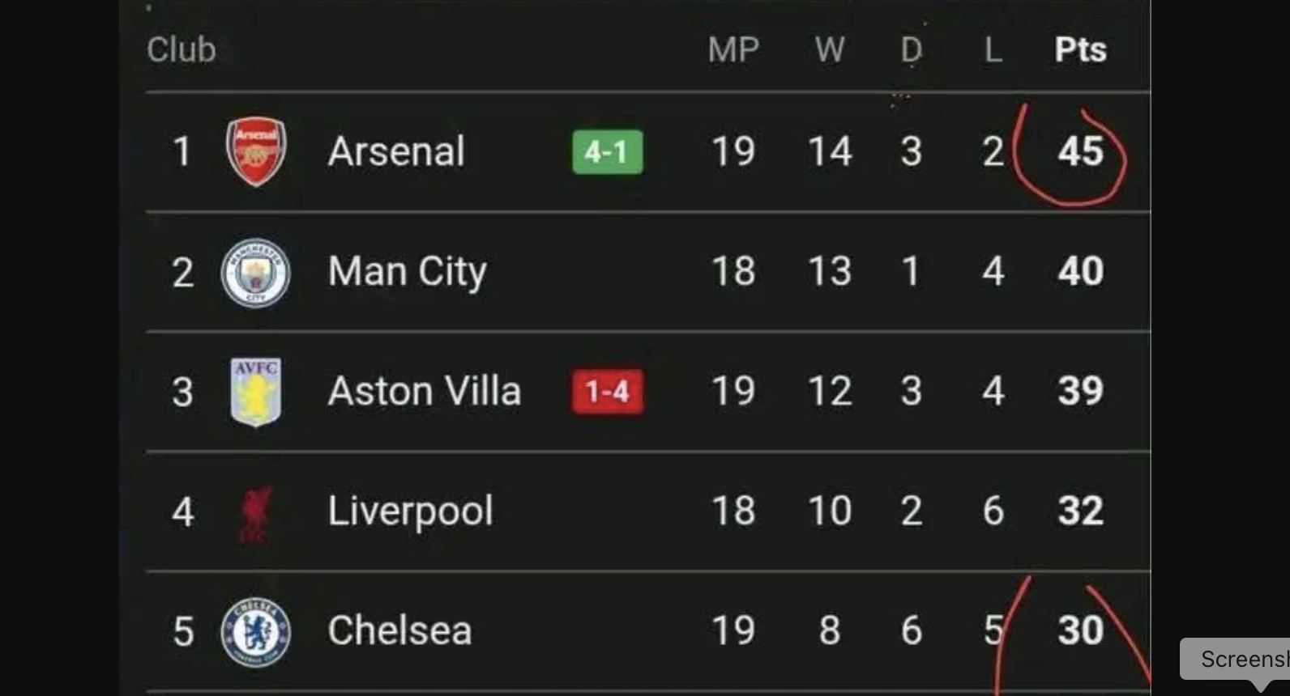This screenshot has width=1290, height=696.
Task: View Man City team details
Action: [405, 272]
